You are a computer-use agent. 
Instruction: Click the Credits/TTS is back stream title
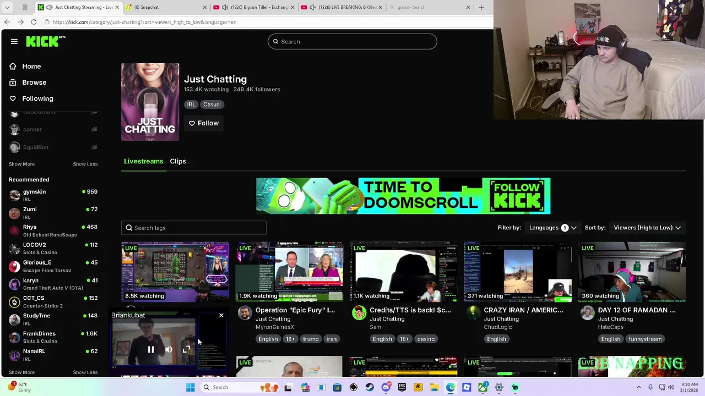click(x=410, y=310)
